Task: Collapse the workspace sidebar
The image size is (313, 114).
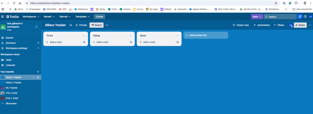Action: (x=37, y=26)
